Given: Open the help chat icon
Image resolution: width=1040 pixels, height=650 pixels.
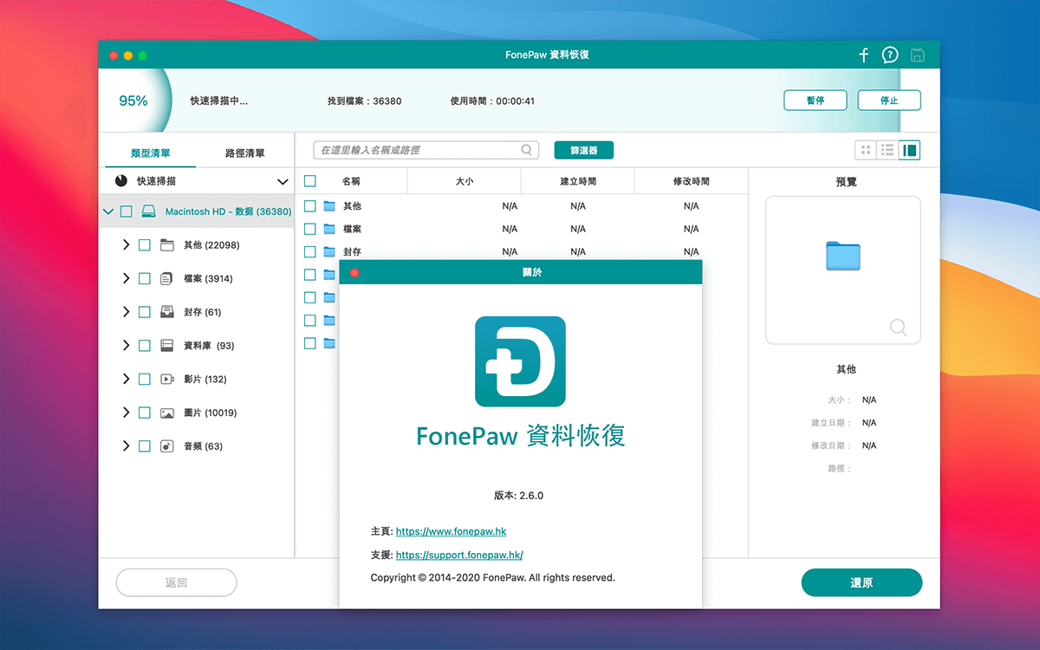Looking at the screenshot, I should click(890, 55).
